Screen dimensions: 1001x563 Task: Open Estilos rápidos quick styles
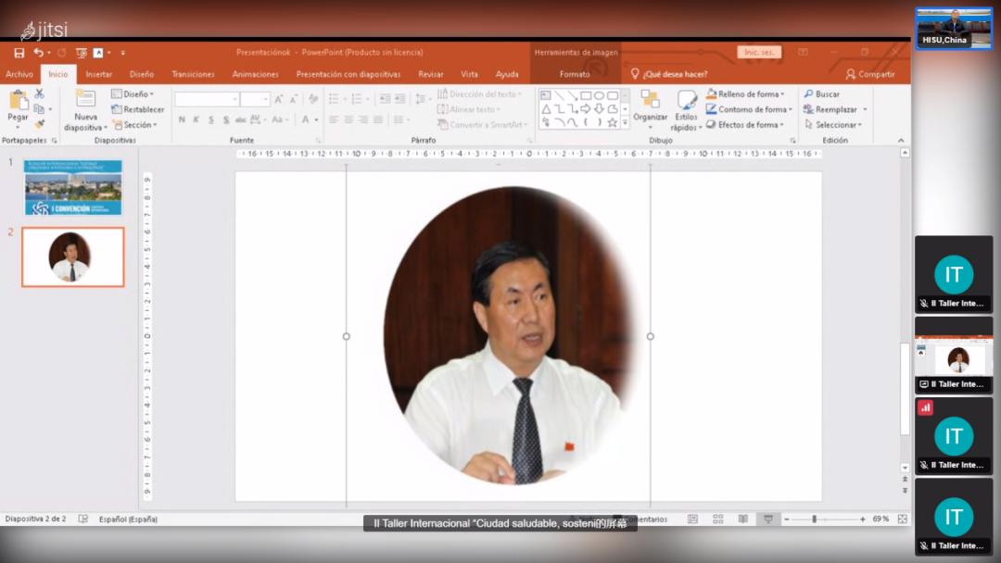(x=687, y=110)
